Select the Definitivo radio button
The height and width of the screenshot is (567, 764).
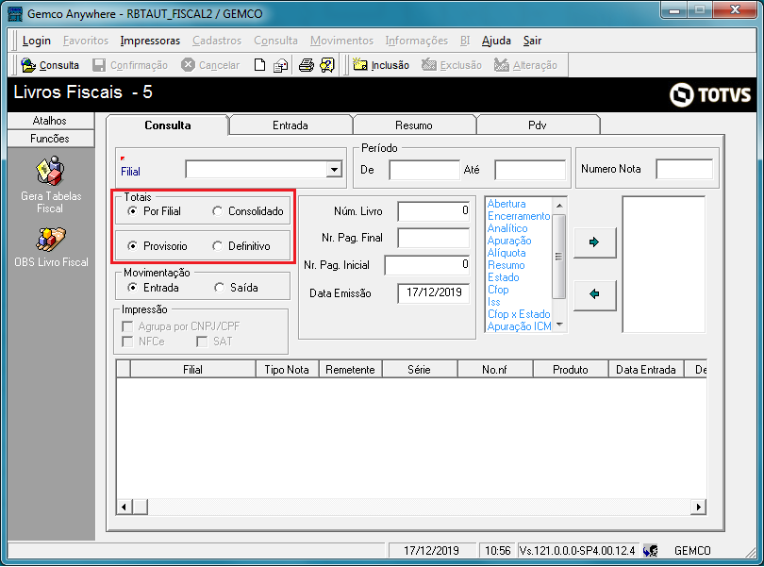tap(217, 246)
